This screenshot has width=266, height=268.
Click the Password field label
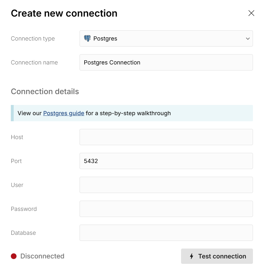coord(24,209)
